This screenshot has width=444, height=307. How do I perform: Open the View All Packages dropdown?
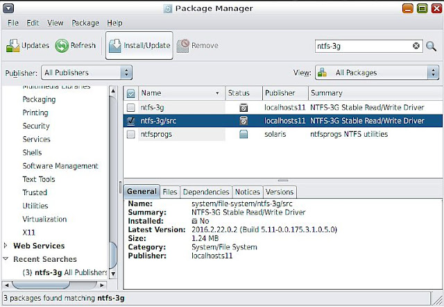point(377,72)
